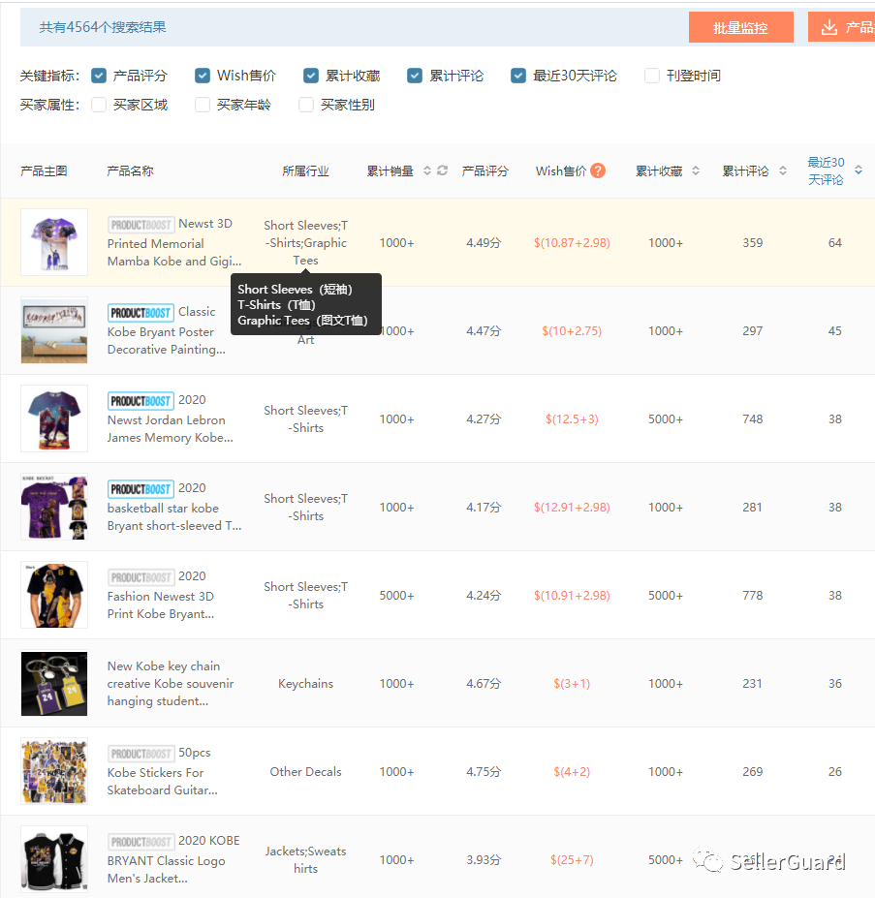This screenshot has width=875, height=898.
Task: Click the 'Short Sleeves;T-Shirts;Graphic Tees' category cell
Action: [x=305, y=243]
